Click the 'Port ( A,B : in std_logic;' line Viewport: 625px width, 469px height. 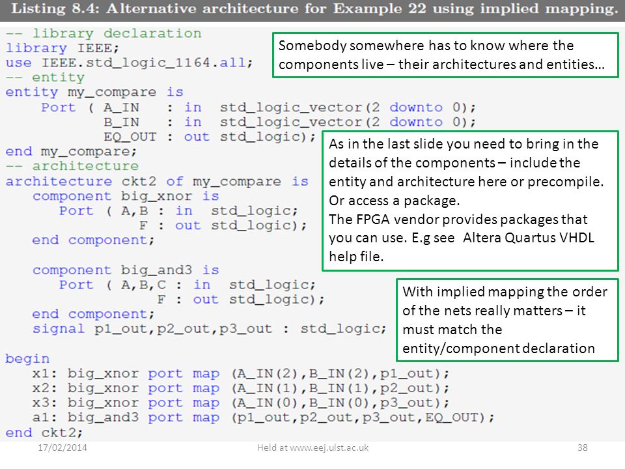coord(178,211)
